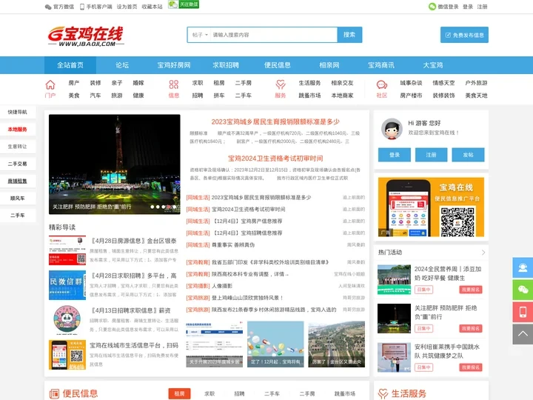Image resolution: width=533 pixels, height=400 pixels.
Task: Click the 微信登录 green icon
Action: (x=432, y=7)
